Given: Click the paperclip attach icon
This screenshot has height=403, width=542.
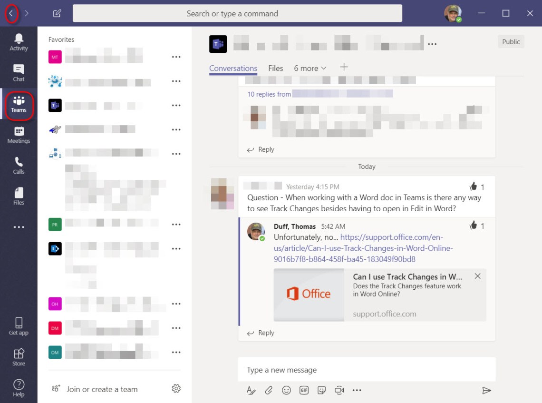Looking at the screenshot, I should (x=269, y=390).
